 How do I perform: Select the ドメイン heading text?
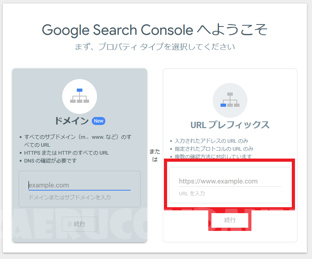click(72, 121)
